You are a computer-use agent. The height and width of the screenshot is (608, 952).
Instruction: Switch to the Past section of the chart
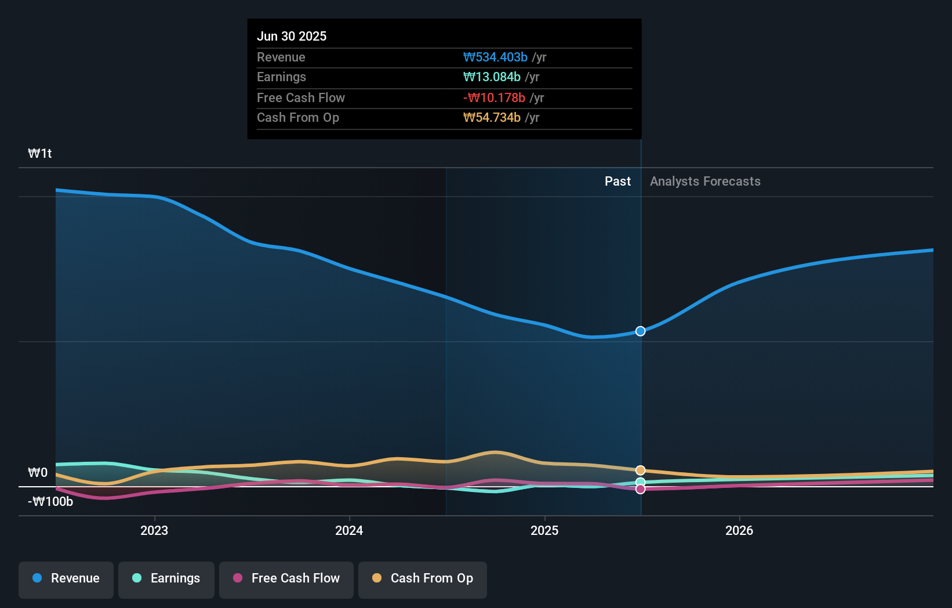617,181
